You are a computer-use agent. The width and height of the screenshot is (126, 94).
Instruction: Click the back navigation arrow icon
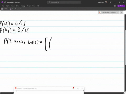pyautogui.click(x=5, y=2)
